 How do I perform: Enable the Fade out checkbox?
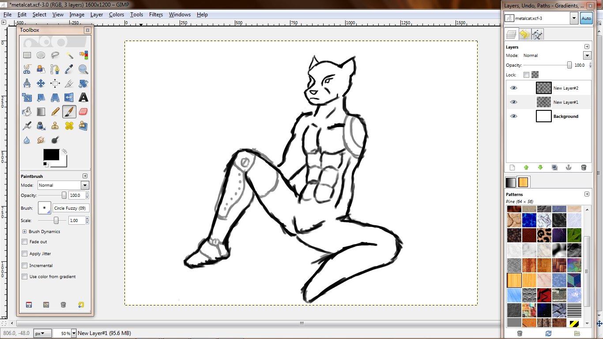(x=25, y=242)
